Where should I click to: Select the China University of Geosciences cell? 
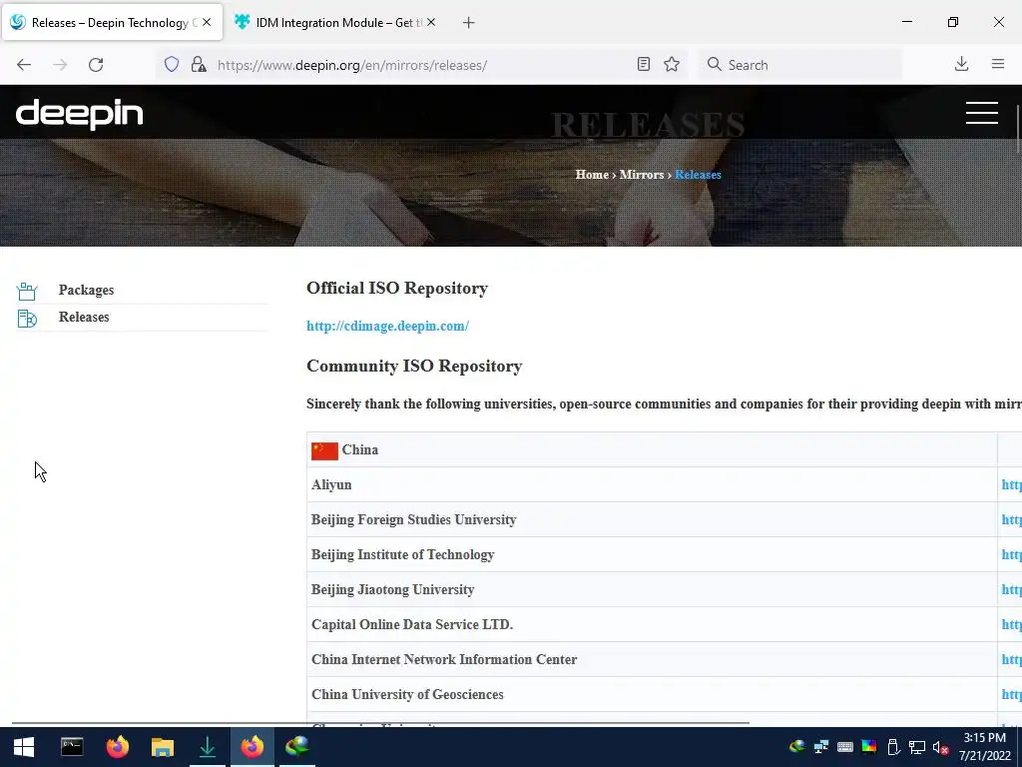point(652,695)
